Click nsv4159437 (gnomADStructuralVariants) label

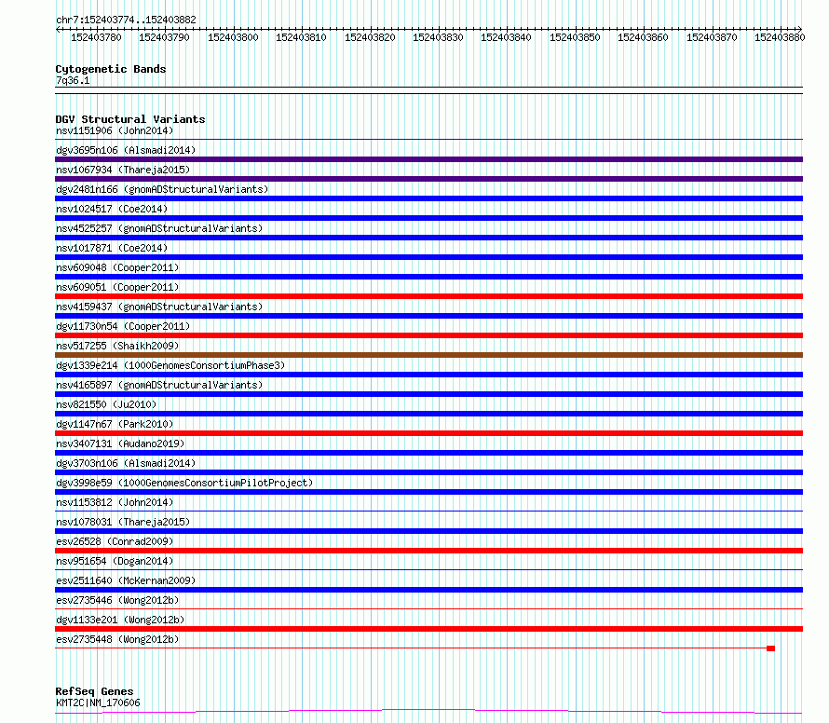(x=159, y=307)
